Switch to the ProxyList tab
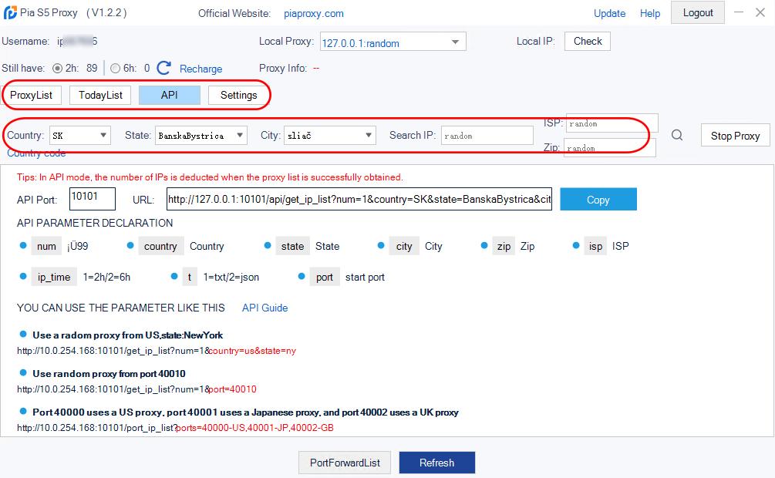Screen dimensions: 775x478 pos(31,95)
